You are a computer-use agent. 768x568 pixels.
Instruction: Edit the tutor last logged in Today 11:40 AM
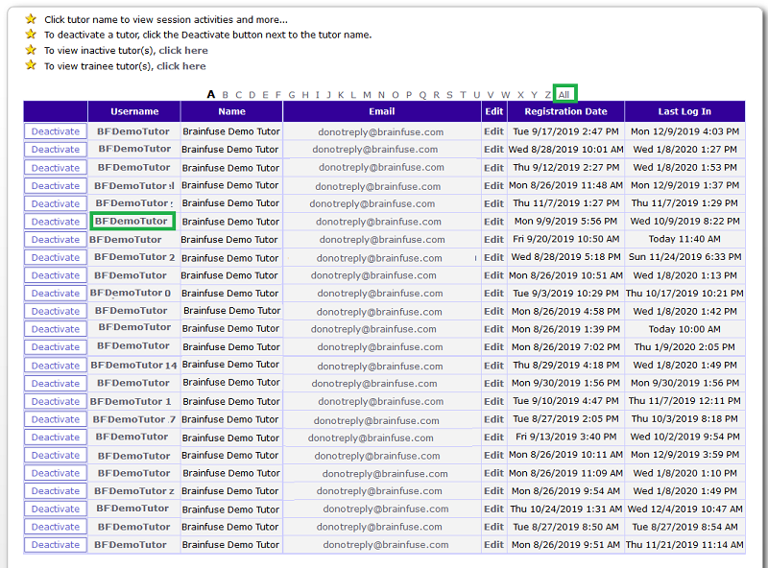[x=493, y=240]
